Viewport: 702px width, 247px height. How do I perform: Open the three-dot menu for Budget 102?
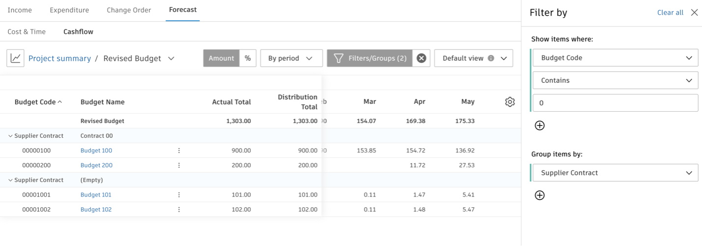pyautogui.click(x=179, y=209)
